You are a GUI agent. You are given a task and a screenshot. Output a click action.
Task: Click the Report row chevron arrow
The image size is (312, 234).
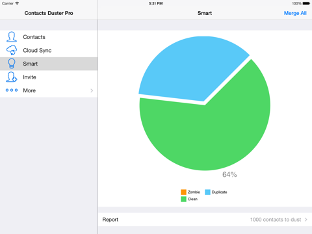[x=305, y=220]
